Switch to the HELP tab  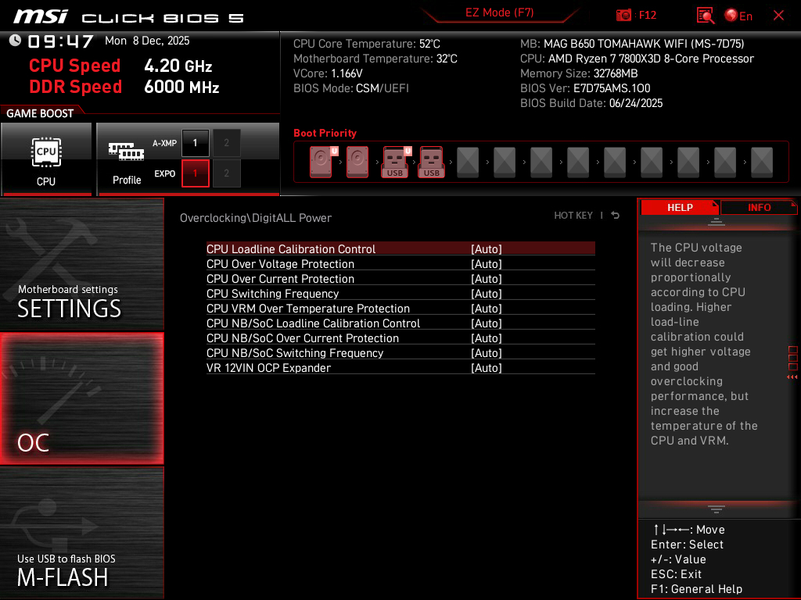click(680, 208)
